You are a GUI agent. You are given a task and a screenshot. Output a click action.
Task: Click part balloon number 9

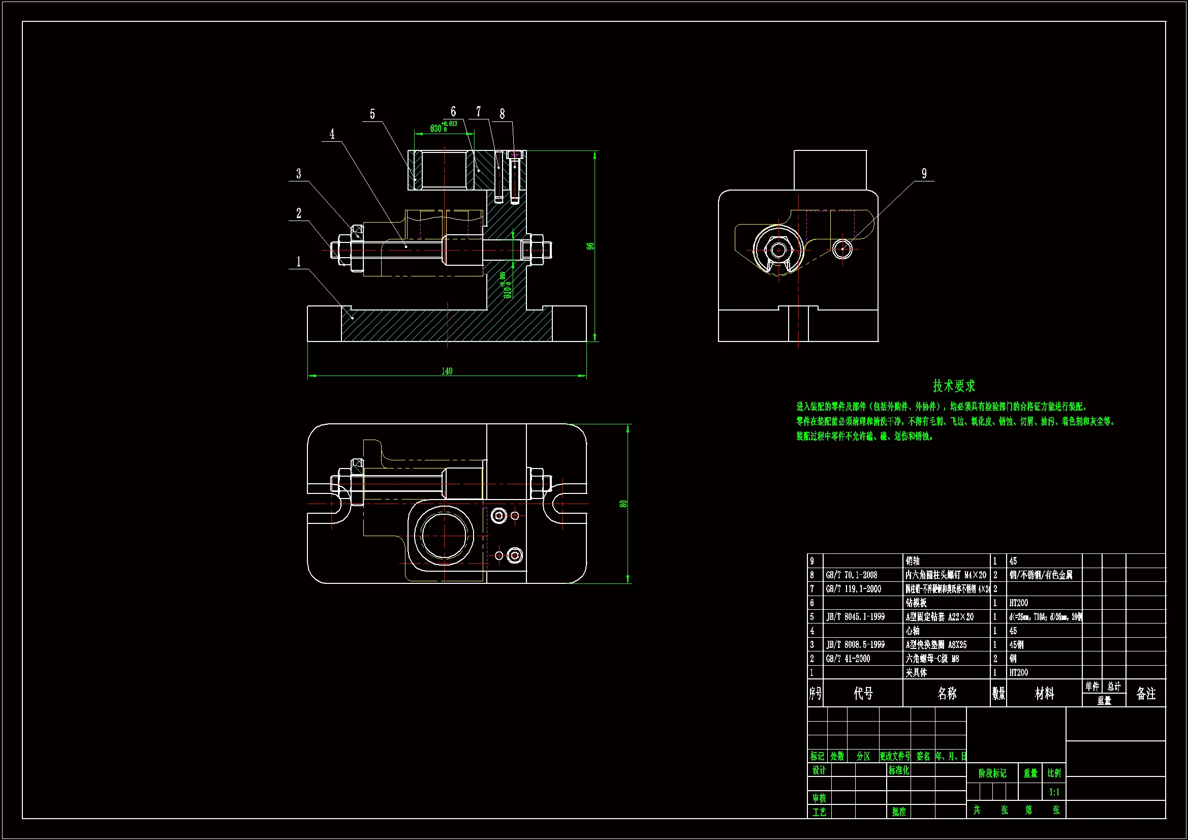(924, 174)
